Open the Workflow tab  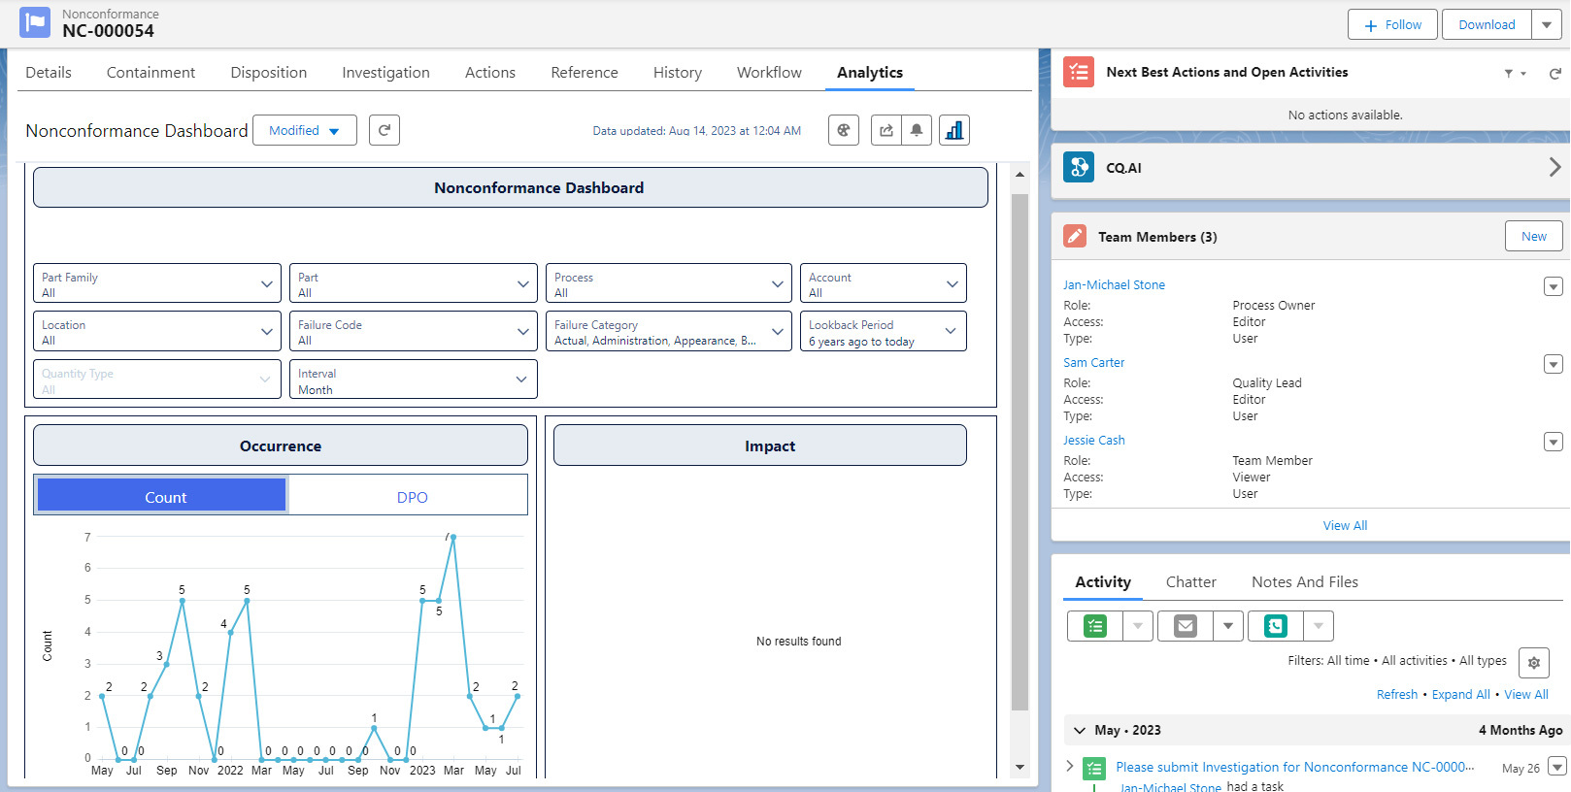(x=769, y=73)
